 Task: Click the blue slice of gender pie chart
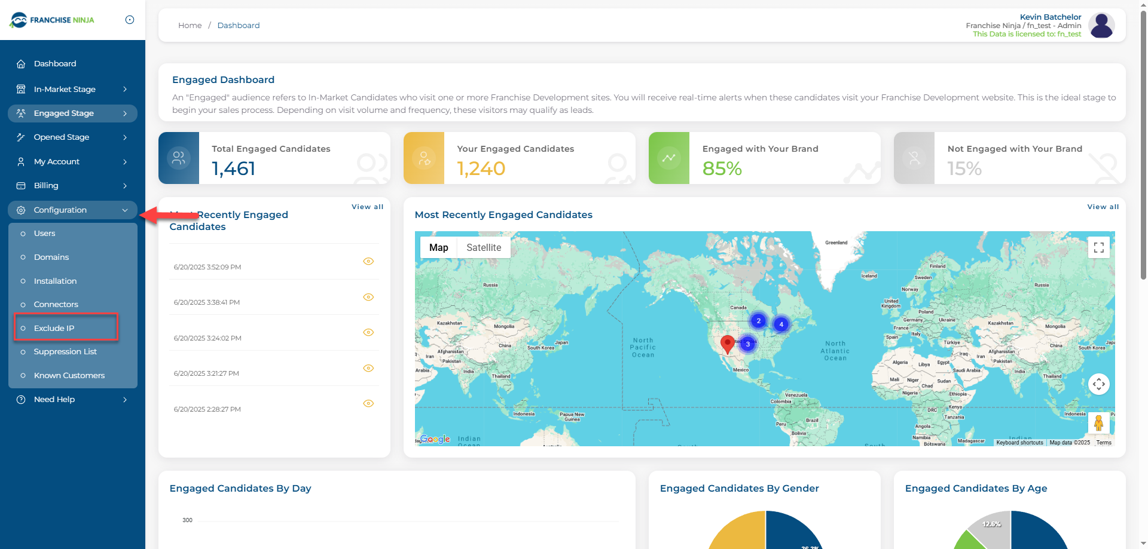[792, 532]
